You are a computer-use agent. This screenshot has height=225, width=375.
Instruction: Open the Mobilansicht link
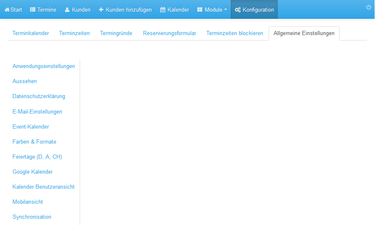point(28,202)
